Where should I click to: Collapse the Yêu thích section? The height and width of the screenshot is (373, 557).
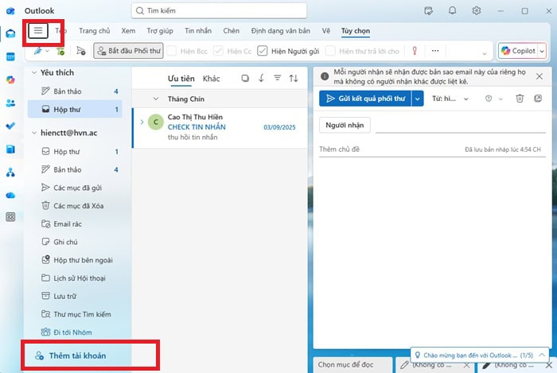34,72
